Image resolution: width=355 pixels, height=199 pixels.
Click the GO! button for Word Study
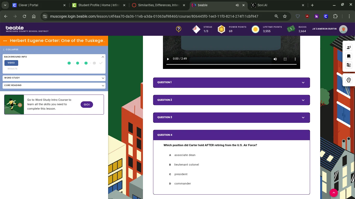(87, 104)
